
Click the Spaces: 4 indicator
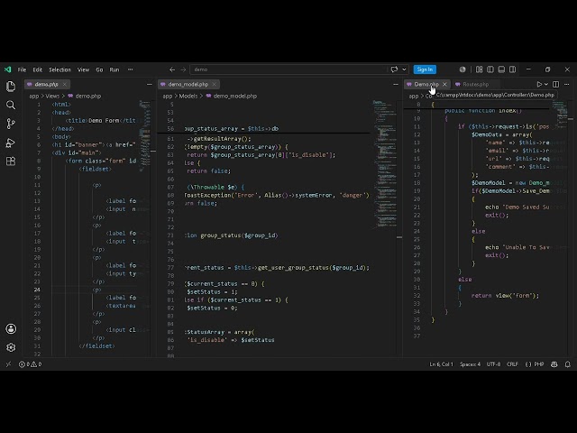pos(470,364)
